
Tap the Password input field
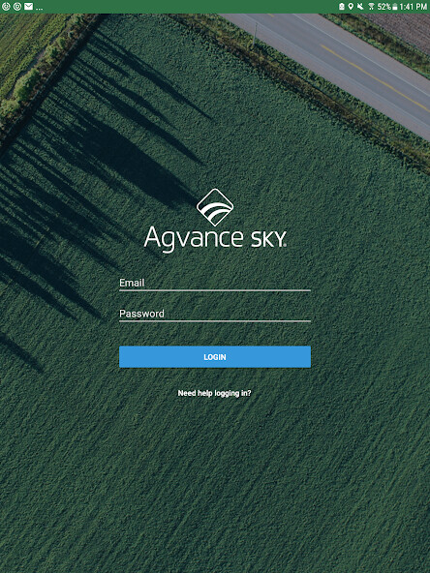point(215,315)
